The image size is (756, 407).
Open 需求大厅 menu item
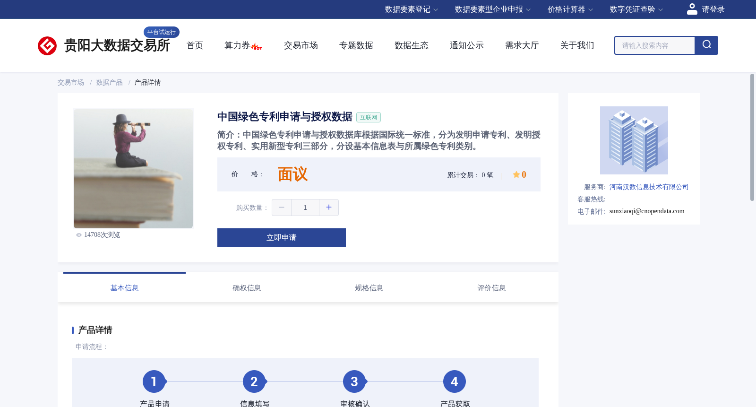(522, 45)
